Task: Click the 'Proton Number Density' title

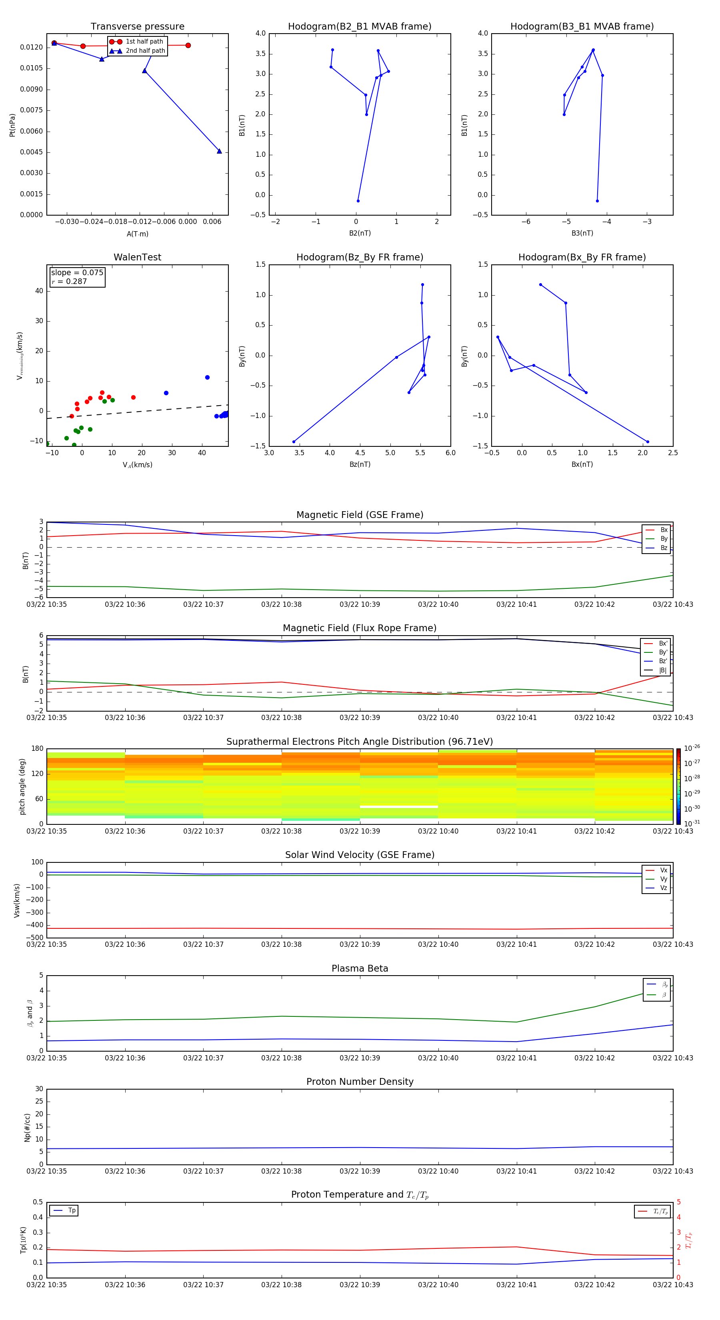Action: (x=360, y=1082)
